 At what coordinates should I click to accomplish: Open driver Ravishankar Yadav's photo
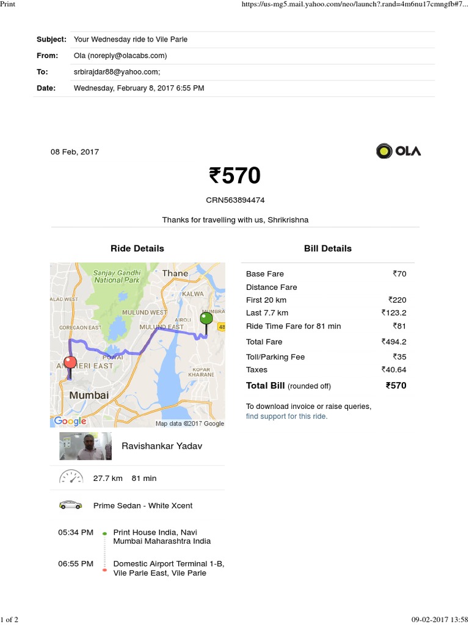(x=86, y=446)
